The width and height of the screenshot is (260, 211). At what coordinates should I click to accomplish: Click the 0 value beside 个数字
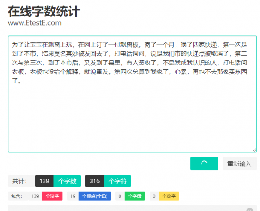pyautogui.click(x=154, y=196)
